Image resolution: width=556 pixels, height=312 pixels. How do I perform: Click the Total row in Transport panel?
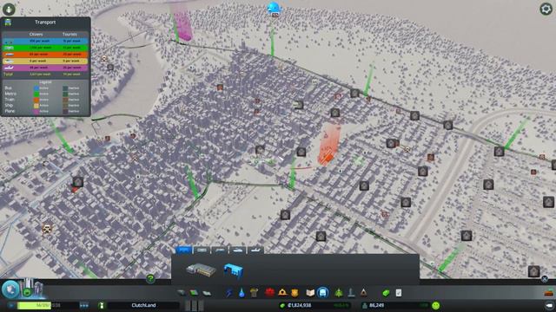tap(45, 75)
